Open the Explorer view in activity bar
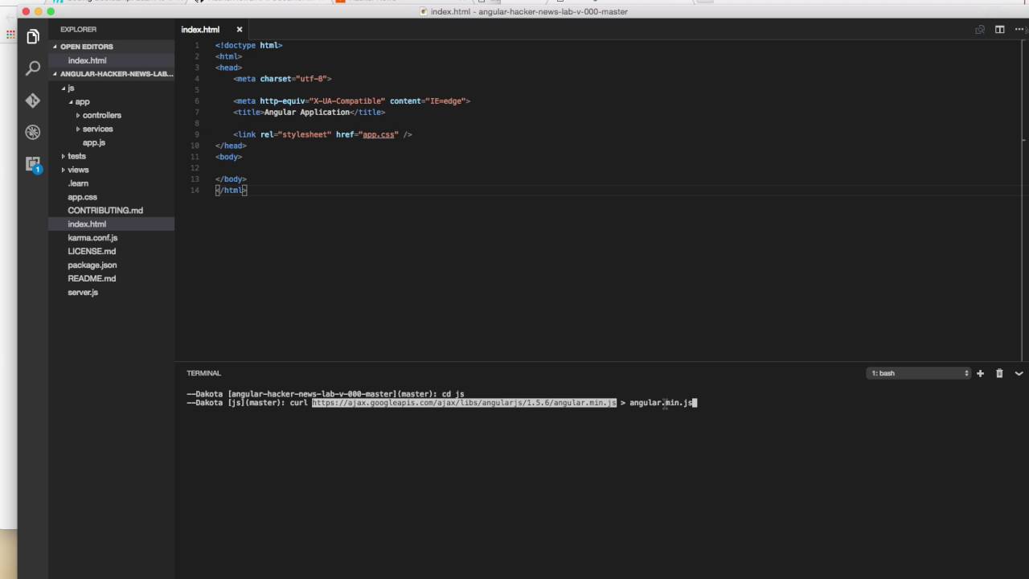 pyautogui.click(x=33, y=37)
